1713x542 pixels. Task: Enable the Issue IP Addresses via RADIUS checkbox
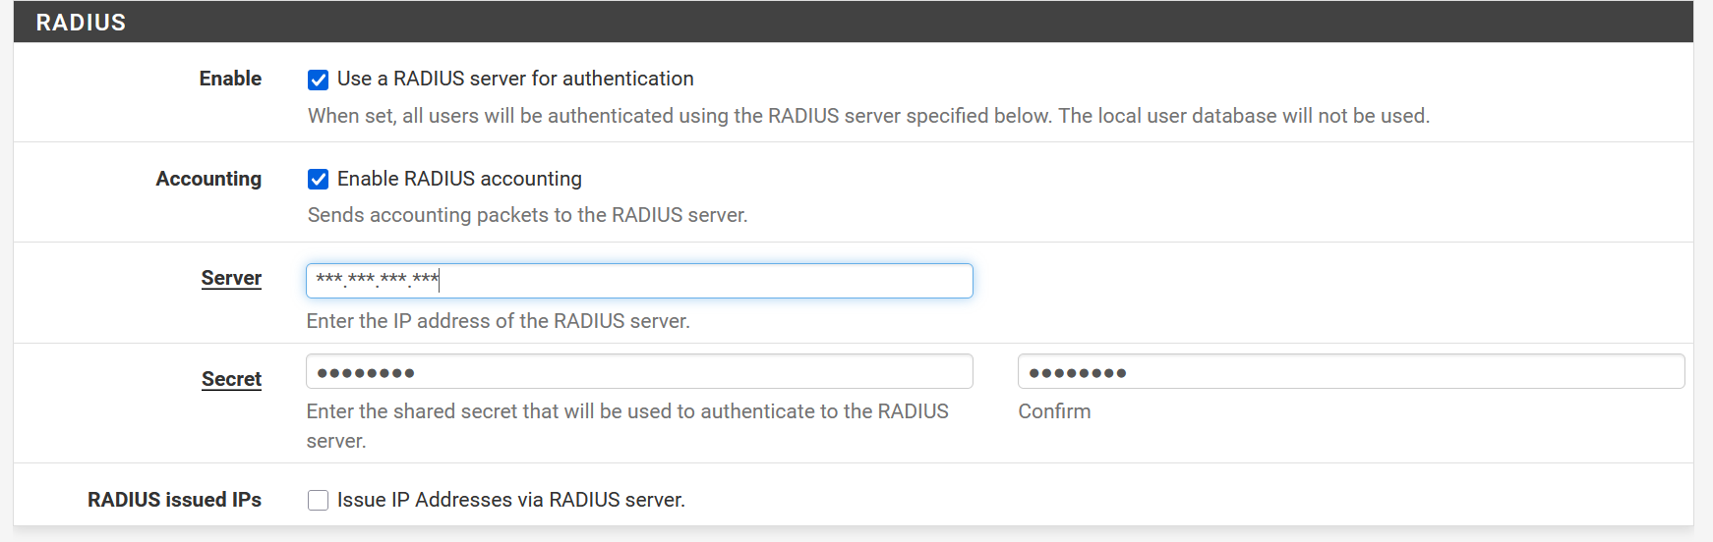(x=318, y=500)
